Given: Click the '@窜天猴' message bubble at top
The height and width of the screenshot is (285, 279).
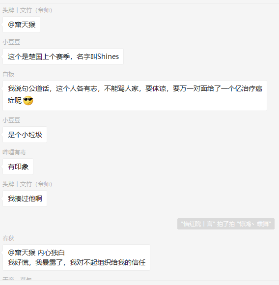Looking at the screenshot, I should 21,25.
